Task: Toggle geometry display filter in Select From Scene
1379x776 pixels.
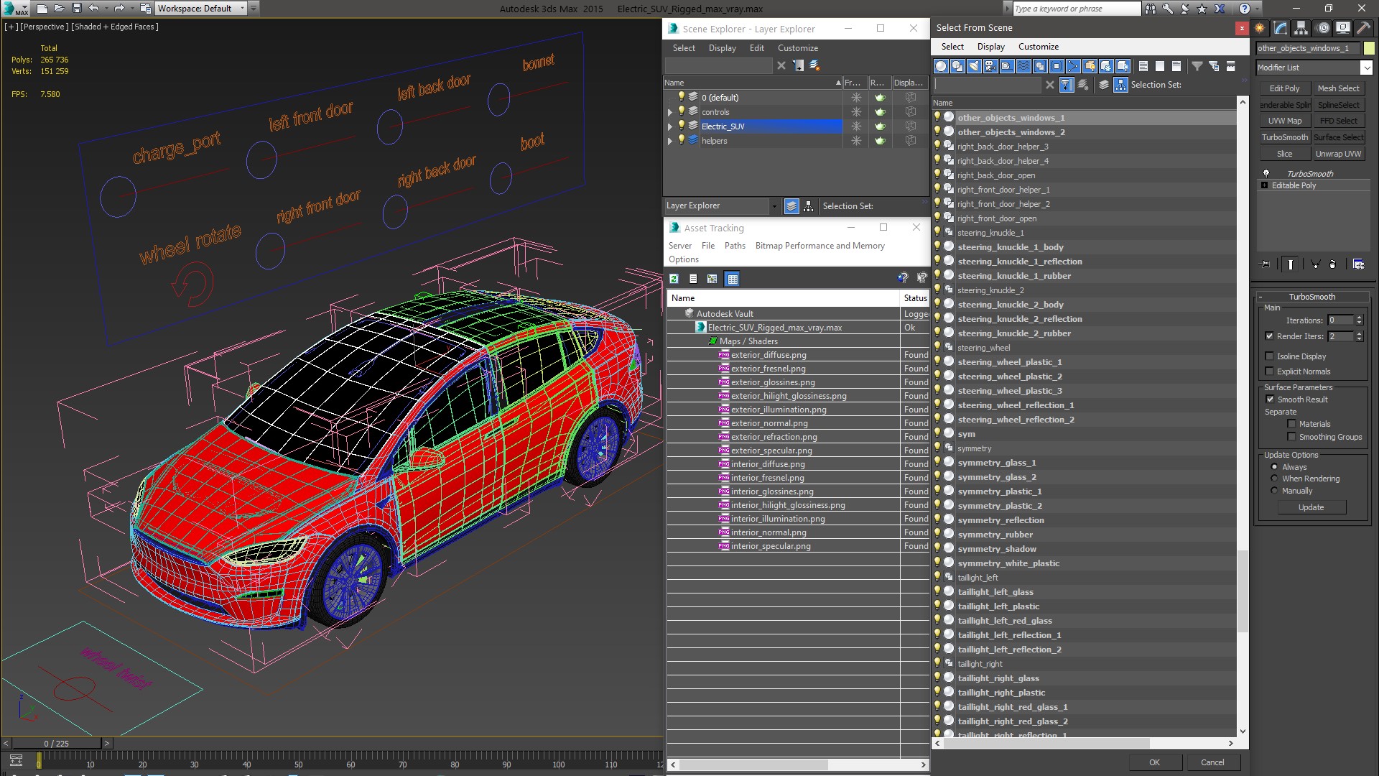Action: [941, 66]
